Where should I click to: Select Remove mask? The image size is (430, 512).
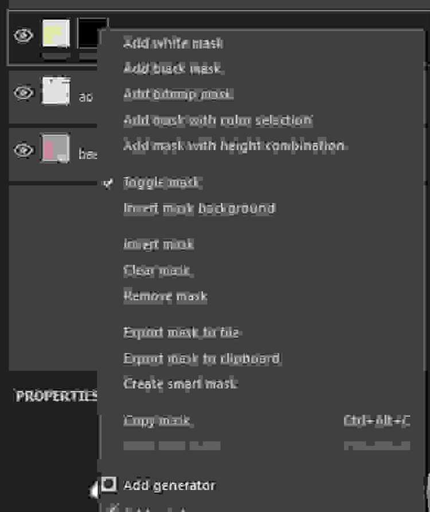click(x=165, y=296)
